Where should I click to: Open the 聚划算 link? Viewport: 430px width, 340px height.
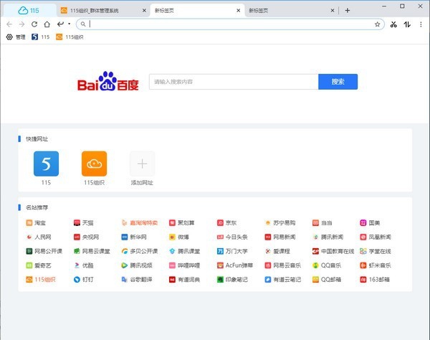181,223
